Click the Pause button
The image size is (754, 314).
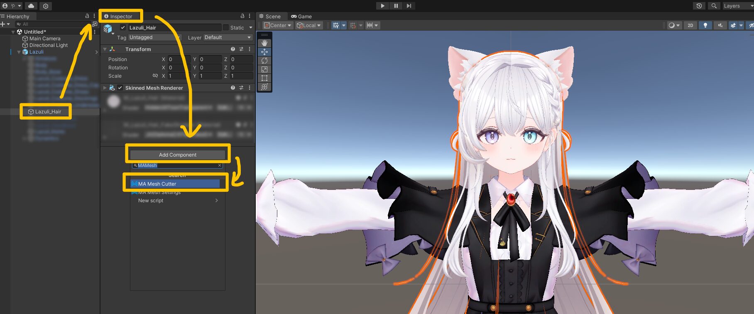coord(396,6)
